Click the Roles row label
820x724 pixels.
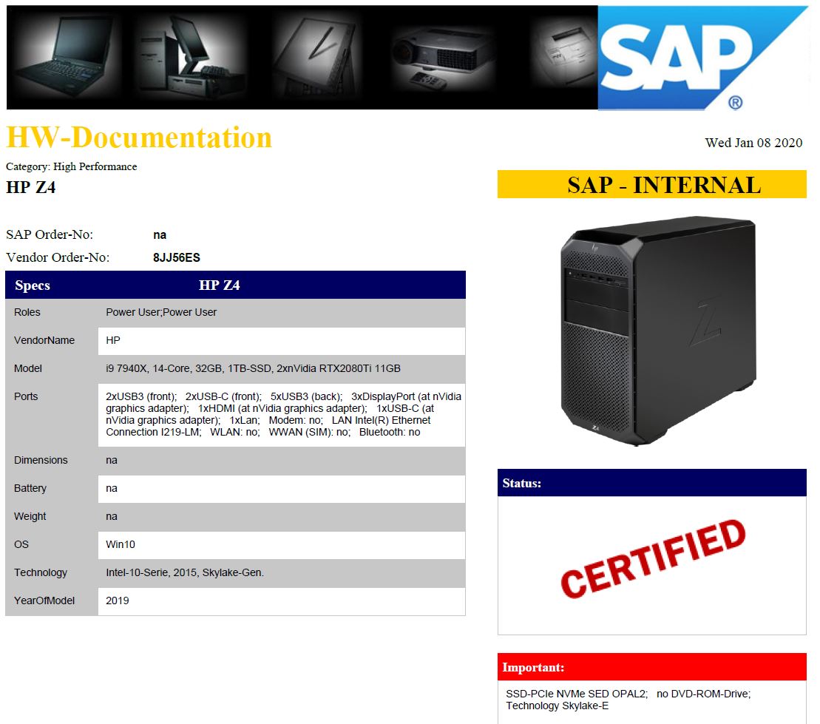tap(27, 312)
